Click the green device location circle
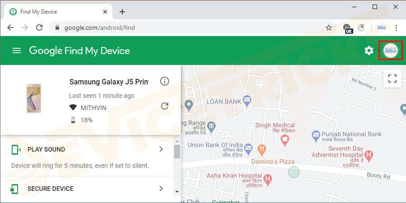This screenshot has width=406, height=203. coord(294,172)
